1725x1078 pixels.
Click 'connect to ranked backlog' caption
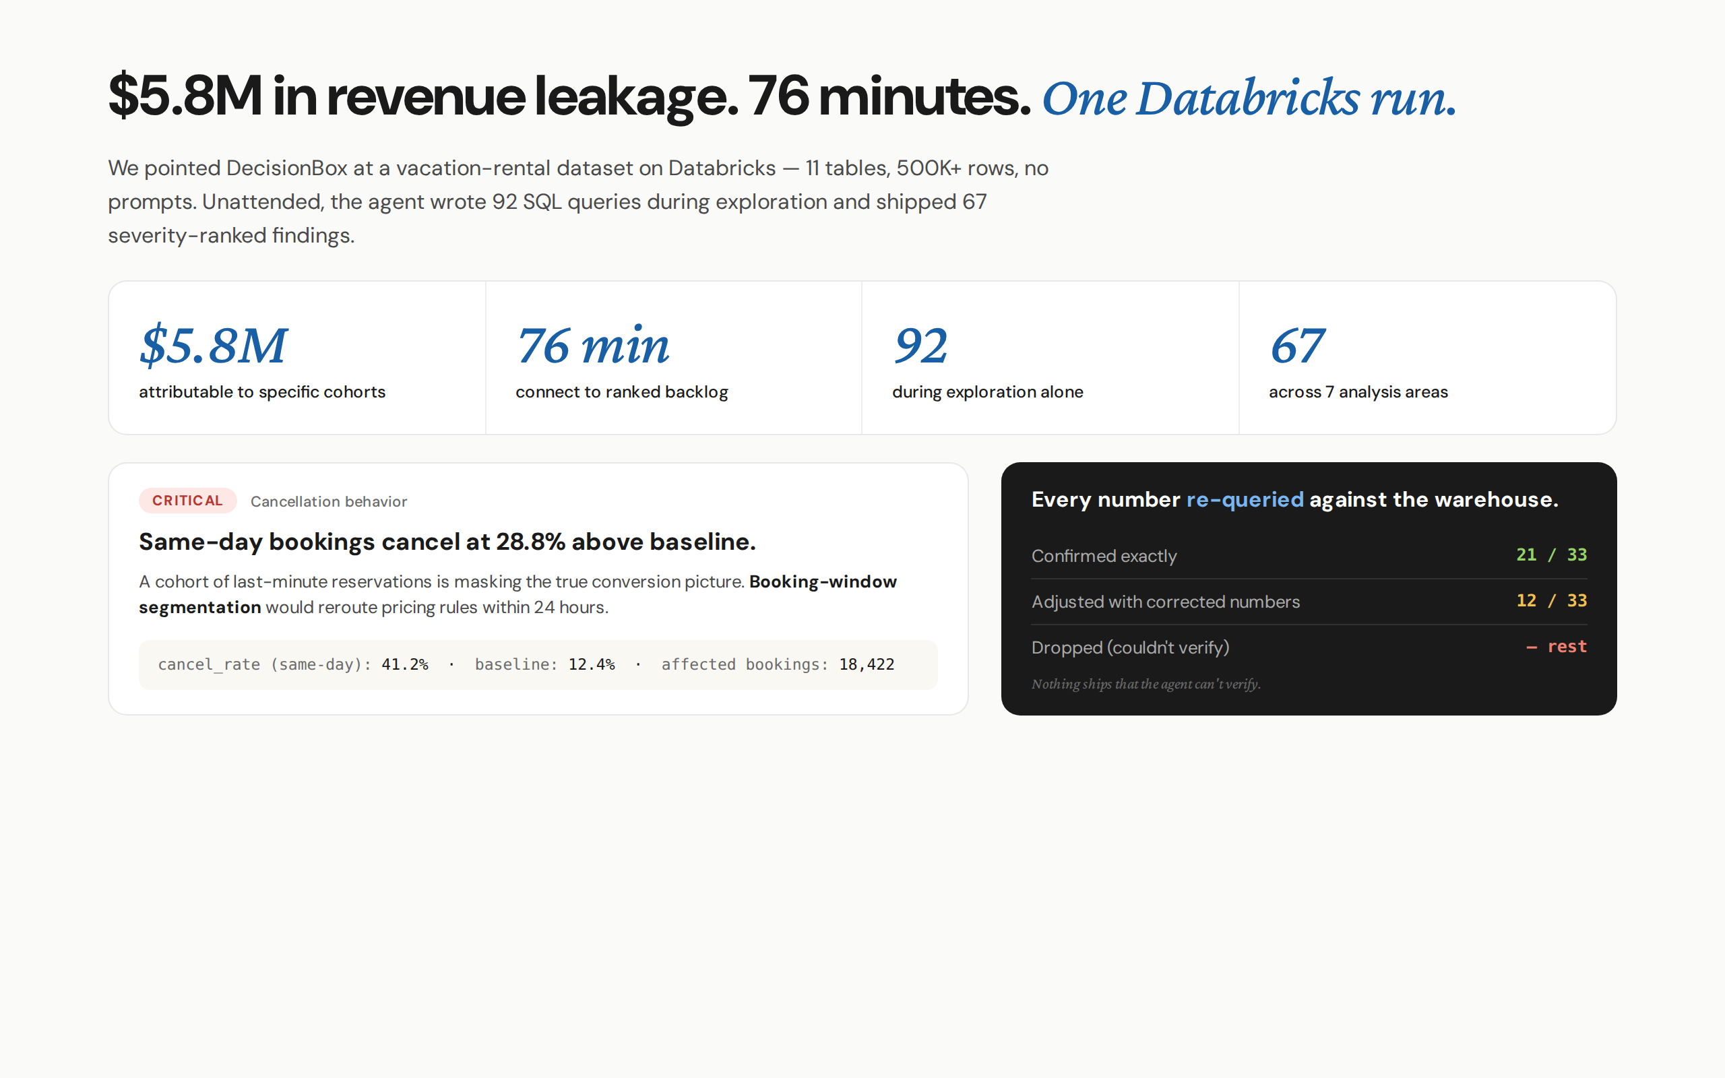621,391
